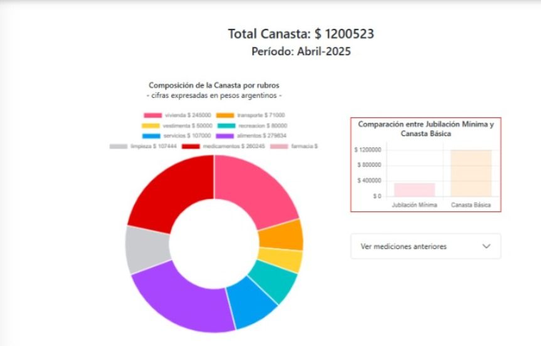Toggle the transporte legend color swatch
541x346 pixels.
(225, 115)
